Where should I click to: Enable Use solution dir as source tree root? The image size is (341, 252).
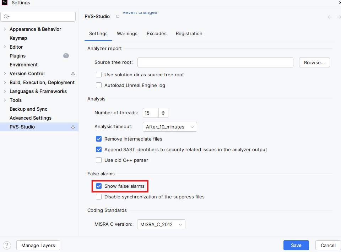point(99,75)
